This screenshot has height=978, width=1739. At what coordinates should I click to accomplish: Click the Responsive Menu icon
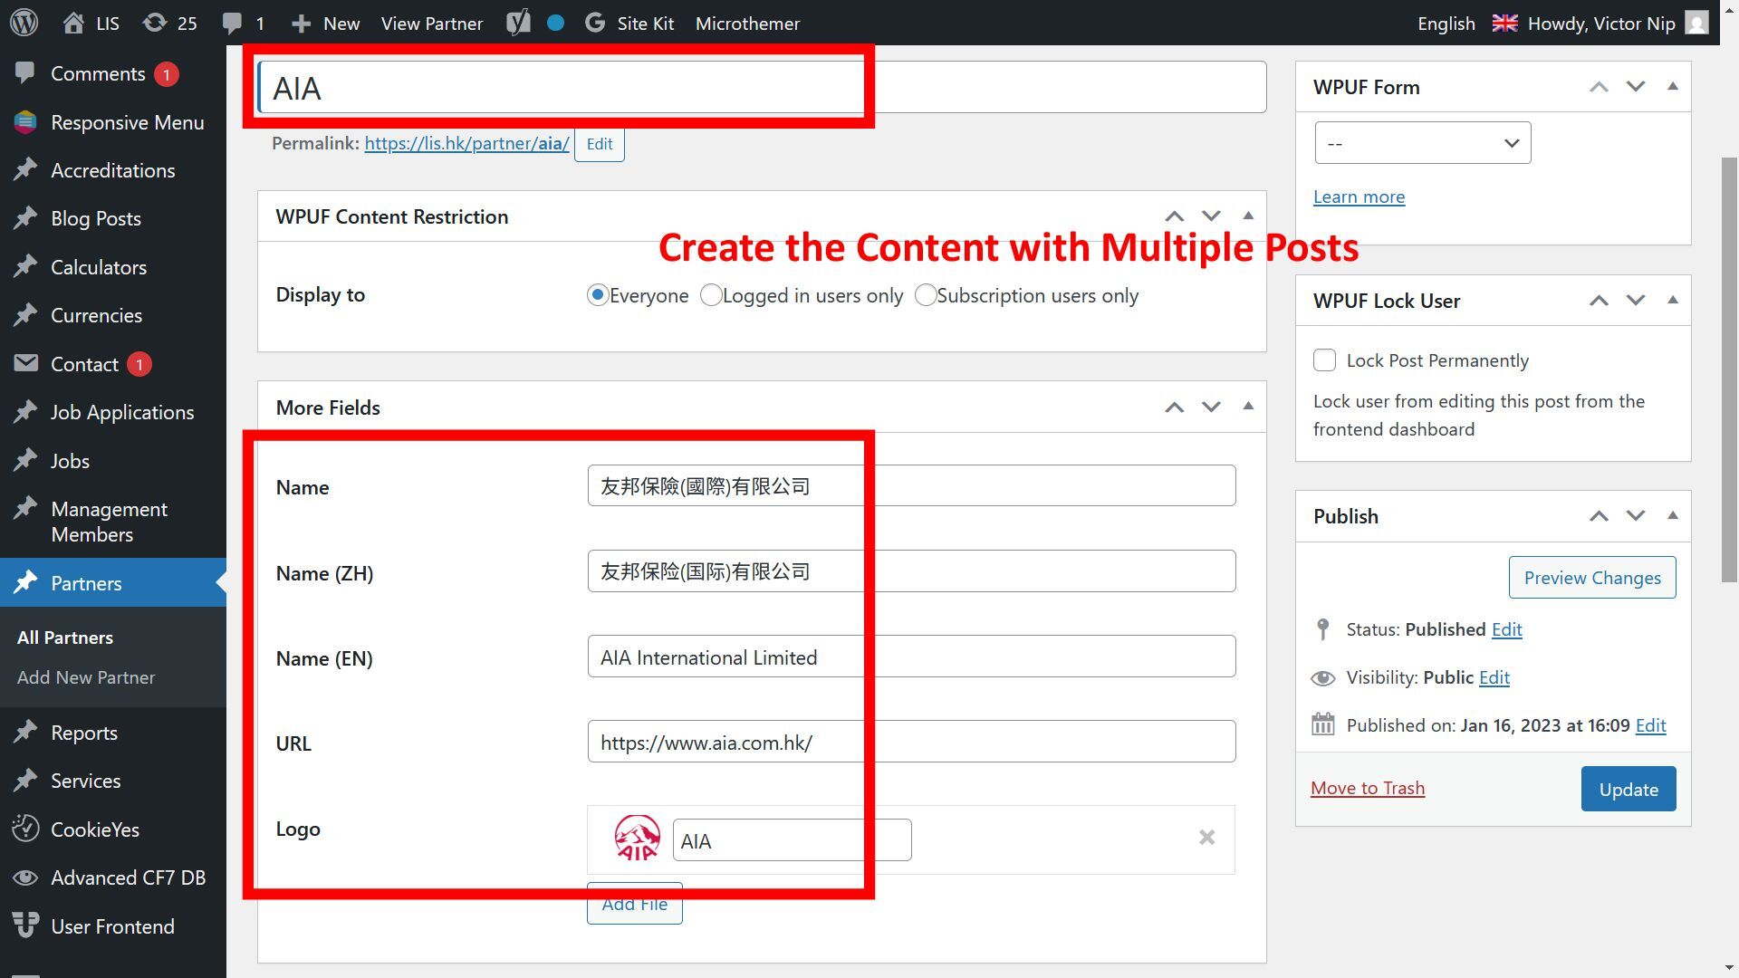point(25,122)
